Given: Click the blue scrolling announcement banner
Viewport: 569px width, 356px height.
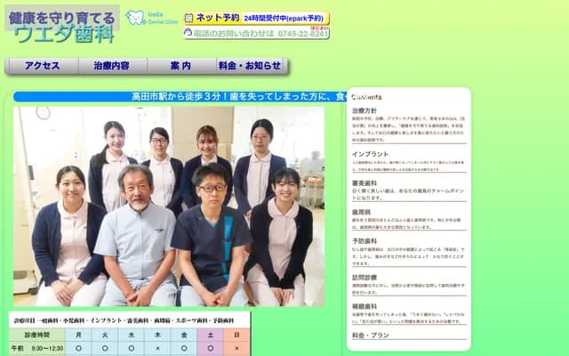Looking at the screenshot, I should [180, 96].
